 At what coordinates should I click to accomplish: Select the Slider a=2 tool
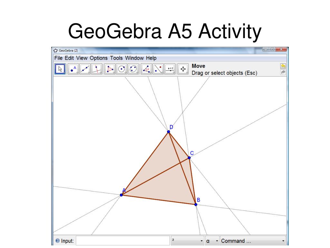pos(170,69)
